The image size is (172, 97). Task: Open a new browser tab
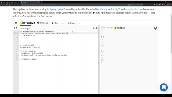coord(42,2)
